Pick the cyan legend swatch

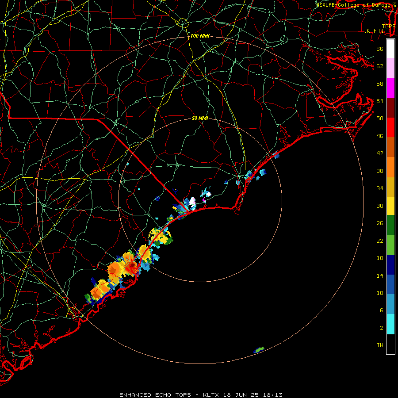pyautogui.click(x=390, y=324)
